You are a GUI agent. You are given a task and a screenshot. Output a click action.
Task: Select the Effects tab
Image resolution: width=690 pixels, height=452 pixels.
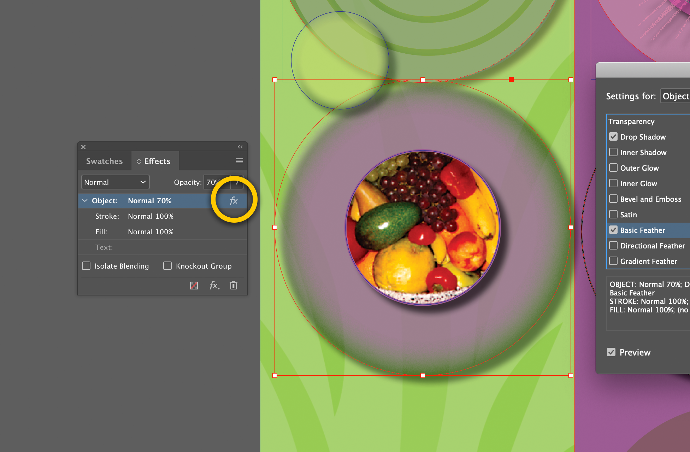(155, 161)
